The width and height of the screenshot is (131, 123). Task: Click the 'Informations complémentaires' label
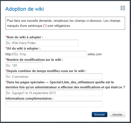click(29, 99)
